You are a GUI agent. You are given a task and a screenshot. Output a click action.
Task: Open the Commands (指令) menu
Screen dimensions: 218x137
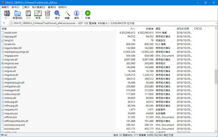tap(15, 7)
